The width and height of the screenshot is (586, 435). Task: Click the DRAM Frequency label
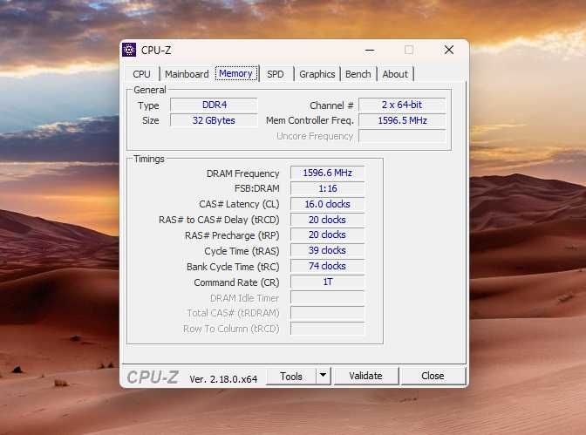point(243,173)
